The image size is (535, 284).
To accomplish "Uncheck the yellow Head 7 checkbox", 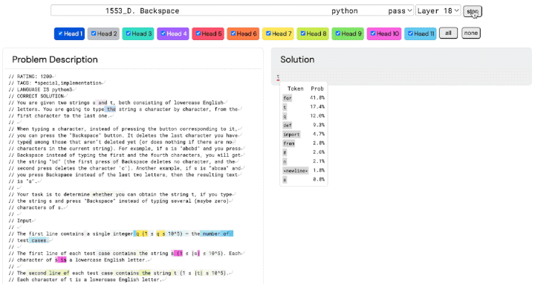I will pos(268,33).
